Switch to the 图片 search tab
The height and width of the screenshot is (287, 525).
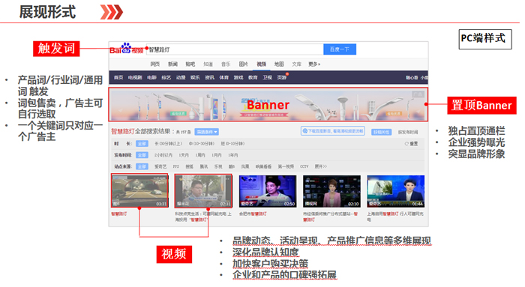[244, 64]
